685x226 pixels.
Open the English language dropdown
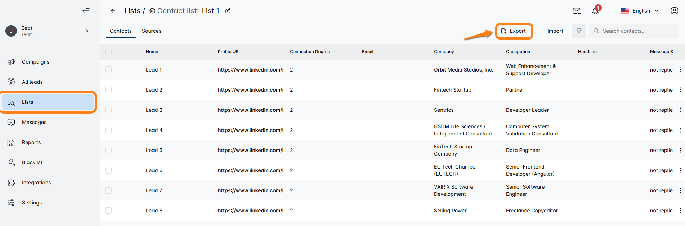point(640,11)
